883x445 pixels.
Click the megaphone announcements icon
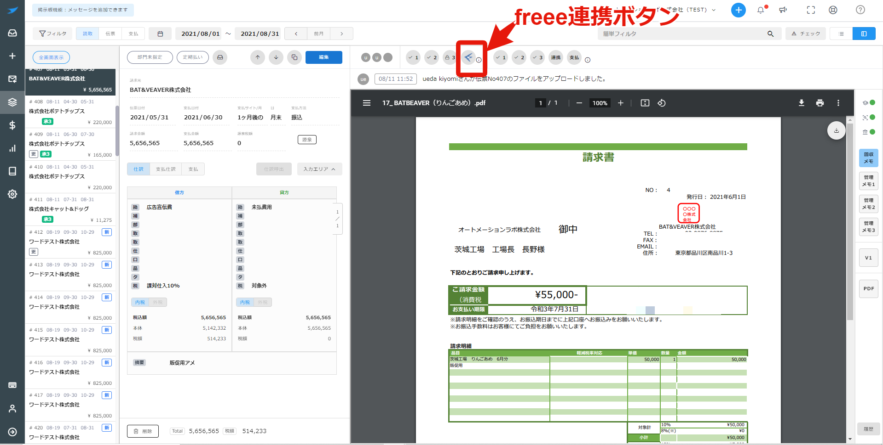783,10
